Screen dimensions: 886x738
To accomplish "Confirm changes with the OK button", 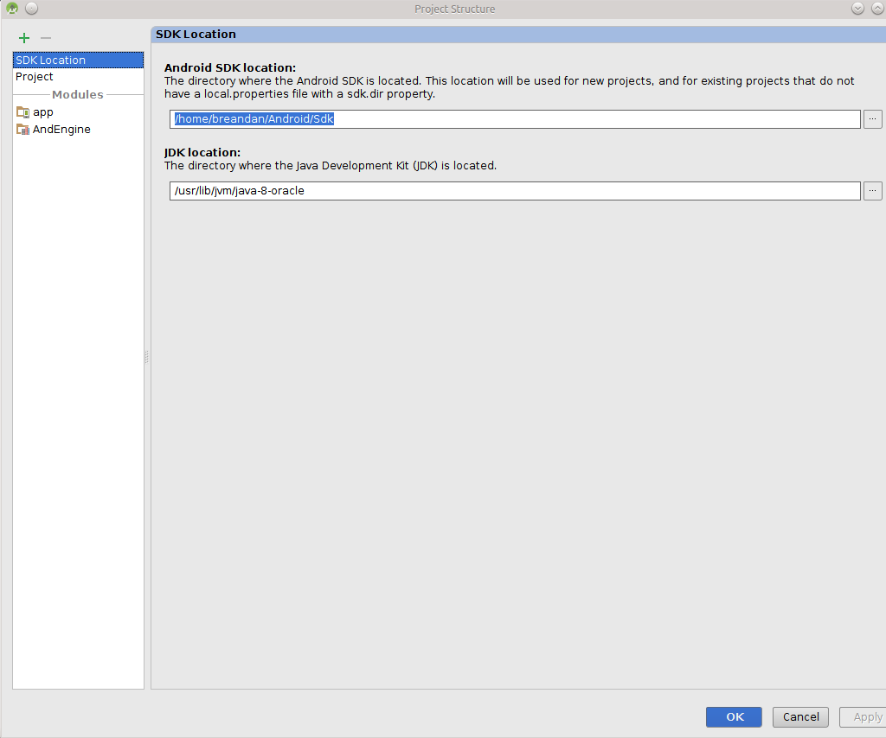I will (733, 716).
